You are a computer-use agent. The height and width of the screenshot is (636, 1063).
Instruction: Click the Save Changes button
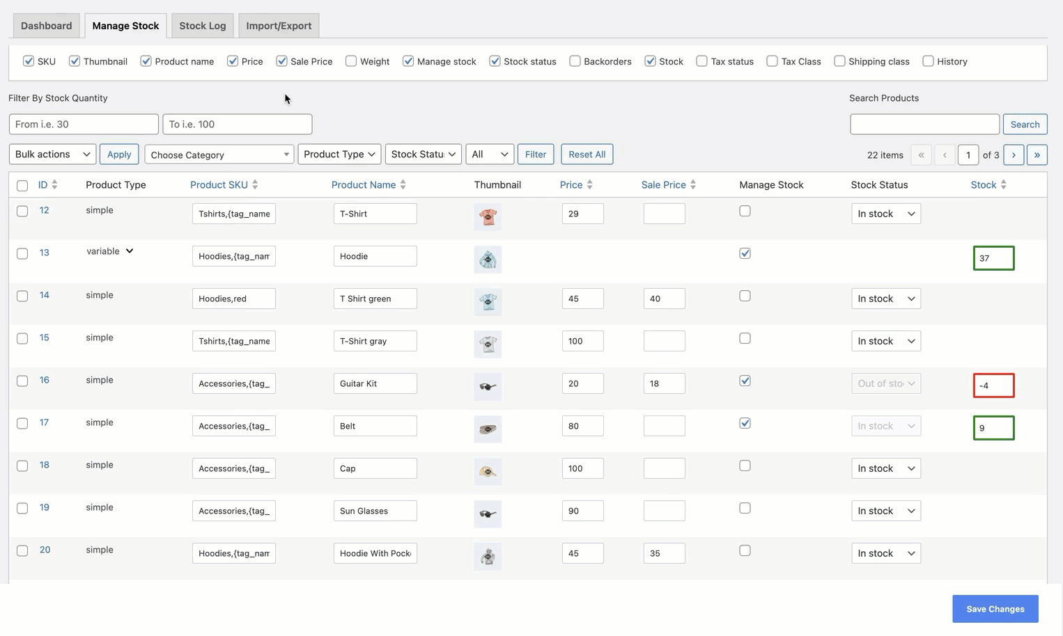click(x=995, y=608)
